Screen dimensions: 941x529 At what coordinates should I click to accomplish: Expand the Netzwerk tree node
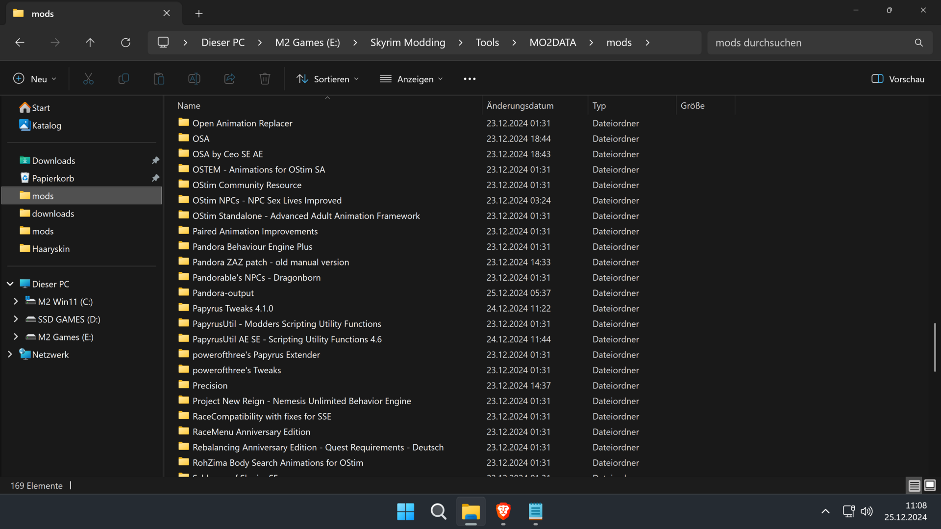[x=10, y=355]
